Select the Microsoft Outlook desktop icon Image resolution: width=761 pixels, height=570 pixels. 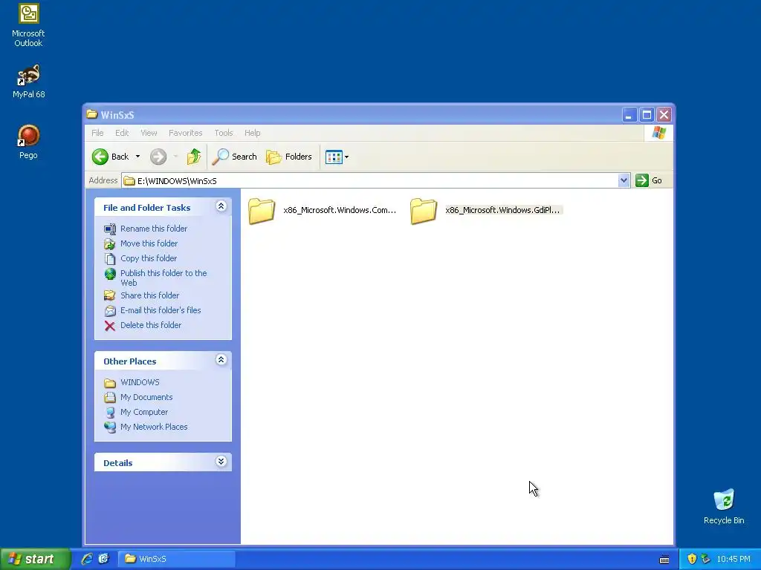(28, 26)
